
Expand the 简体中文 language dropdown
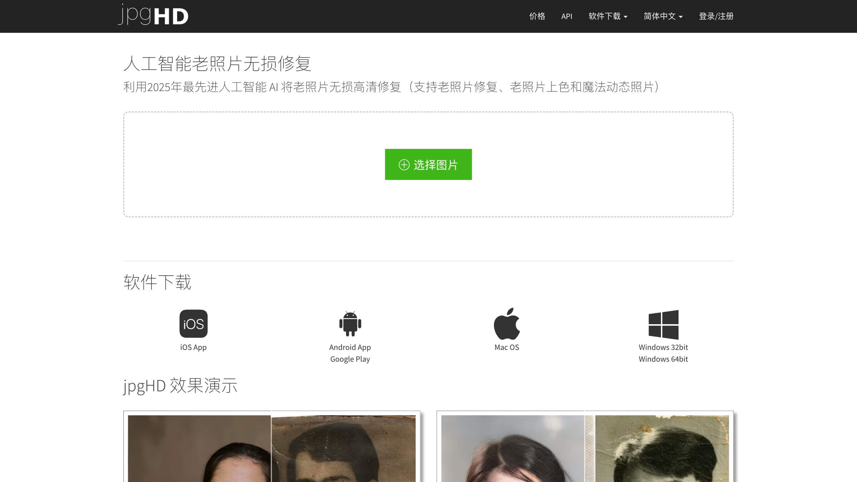tap(663, 16)
